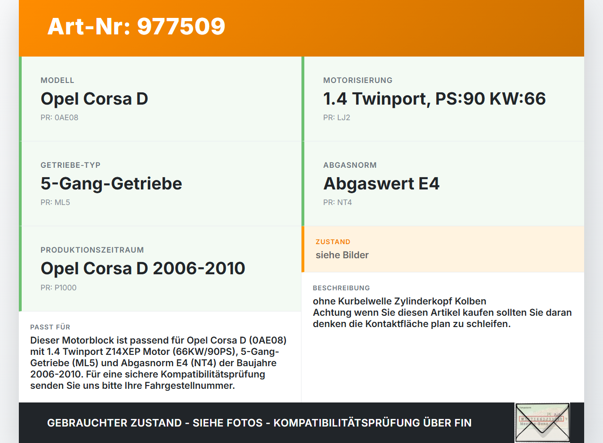Click the PASST FÜR heading
The height and width of the screenshot is (443, 603).
tap(50, 327)
